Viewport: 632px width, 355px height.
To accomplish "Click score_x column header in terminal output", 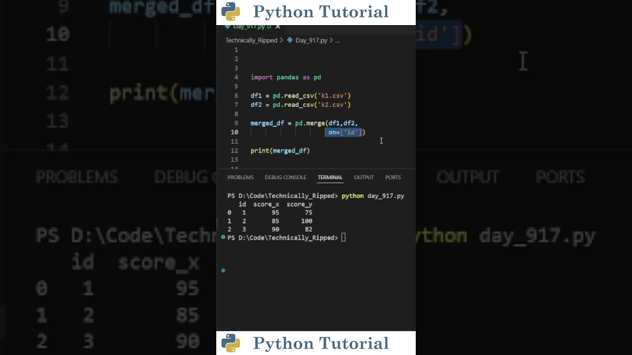I will [266, 205].
